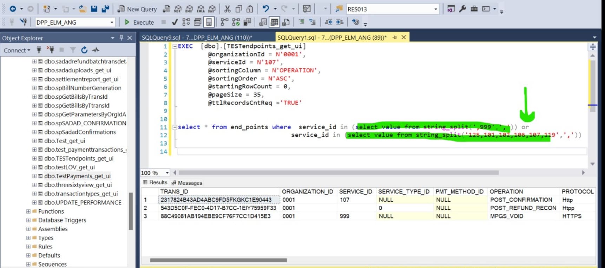Toggle Results to Grid output mode
Viewport: 605px width, 268px height.
coord(275,22)
